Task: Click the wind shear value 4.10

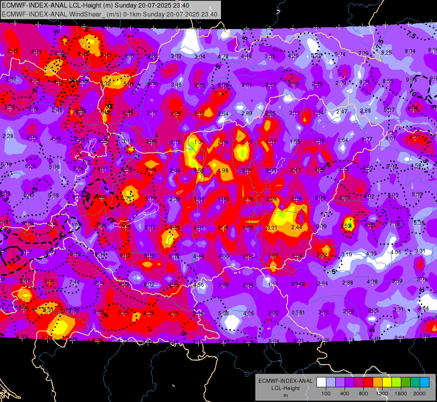Action: (175, 142)
